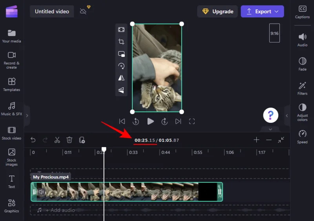Split clip with the scissors tool

pos(57,140)
